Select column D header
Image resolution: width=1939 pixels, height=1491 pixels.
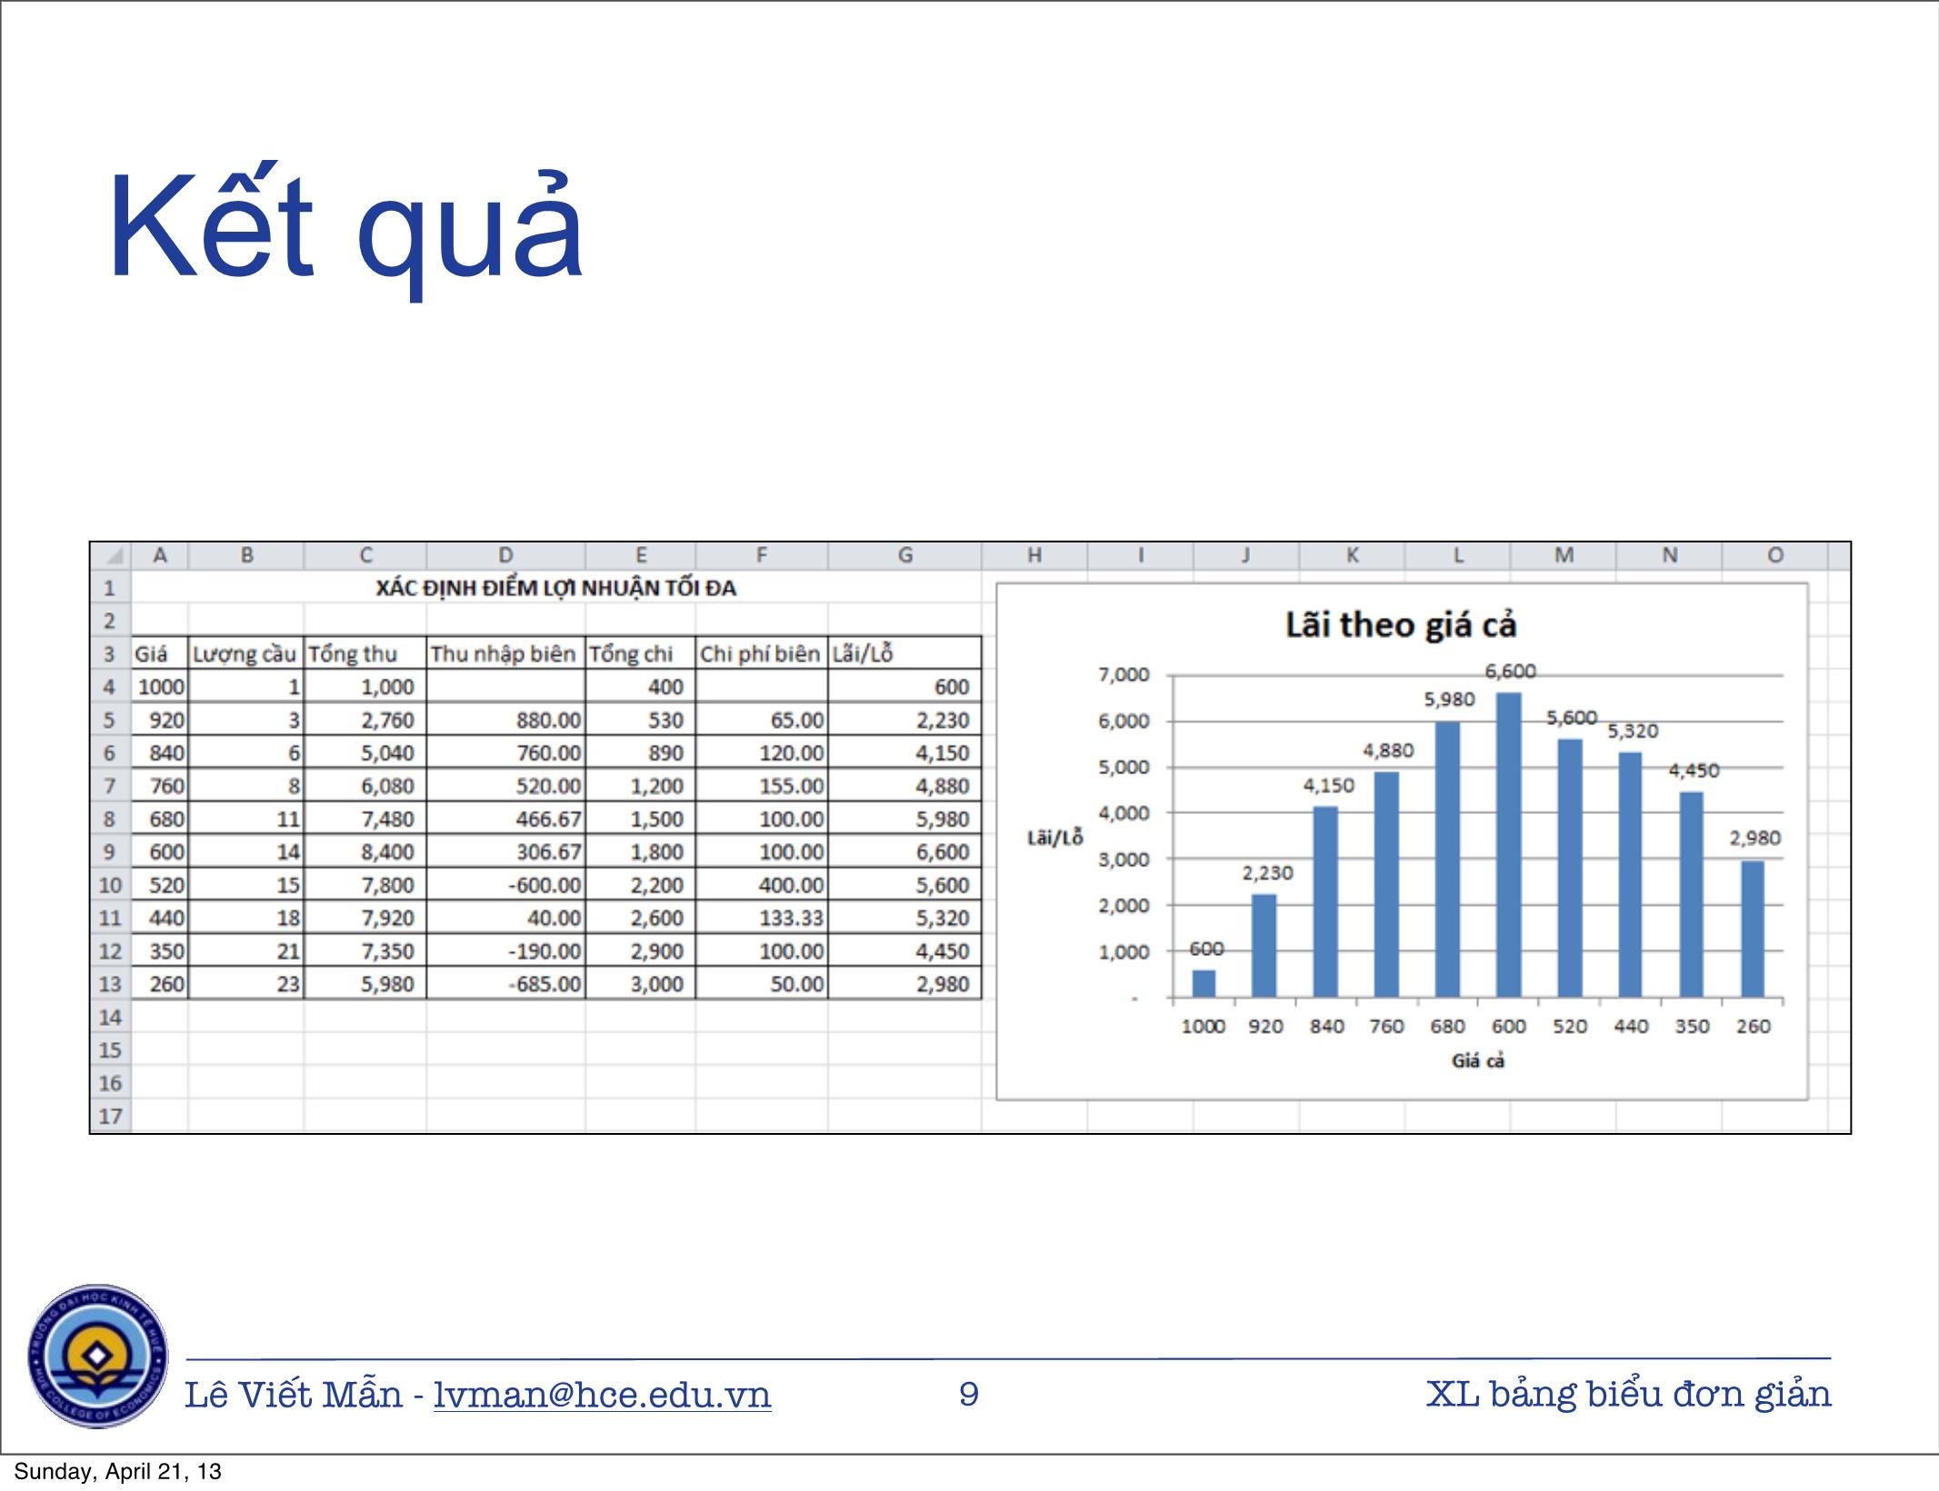(x=506, y=556)
